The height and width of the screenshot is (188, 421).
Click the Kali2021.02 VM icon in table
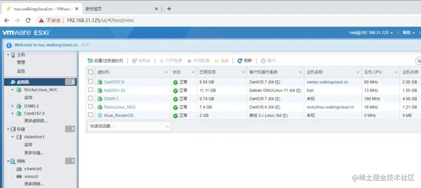[100, 90]
